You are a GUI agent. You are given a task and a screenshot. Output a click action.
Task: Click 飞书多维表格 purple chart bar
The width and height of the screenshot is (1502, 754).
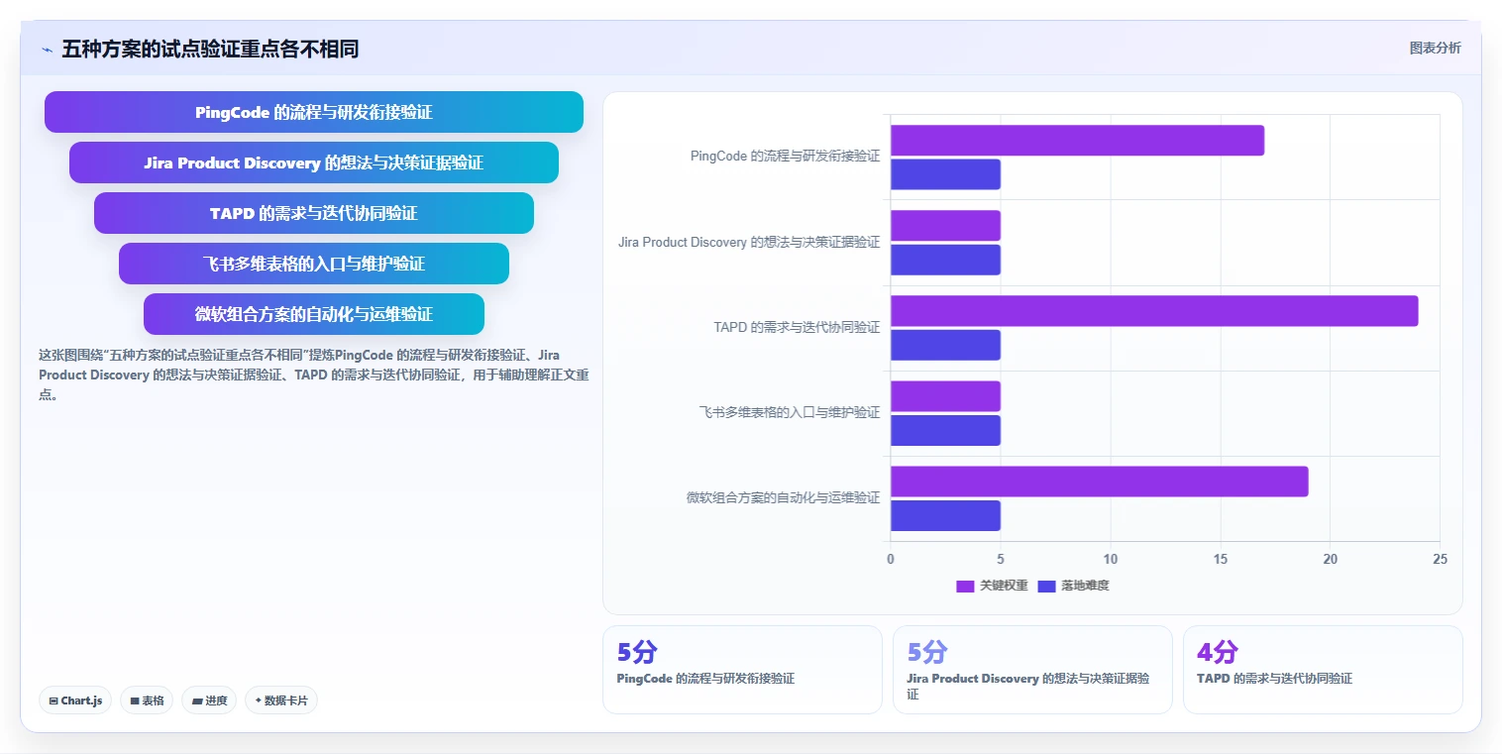(x=945, y=396)
